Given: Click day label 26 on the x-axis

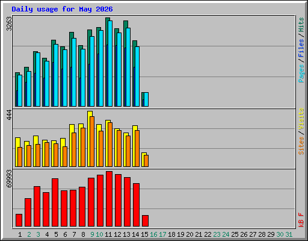Looking at the screenshot, I should coord(244,234).
